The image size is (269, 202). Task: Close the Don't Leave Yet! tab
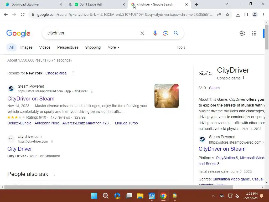pos(124,5)
